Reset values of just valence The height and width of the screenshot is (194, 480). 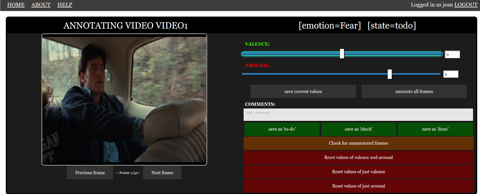[x=358, y=172]
